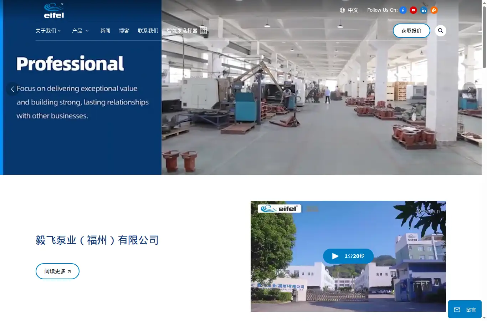Screen dimensions: 487x321
Task: Open the 联系我们 menu item
Action: click(148, 31)
